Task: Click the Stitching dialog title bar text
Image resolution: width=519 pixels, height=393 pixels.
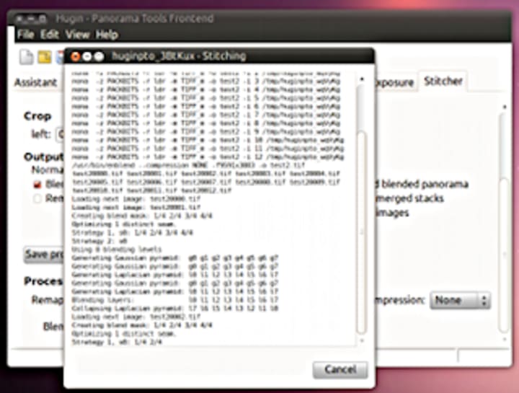Action: (179, 56)
